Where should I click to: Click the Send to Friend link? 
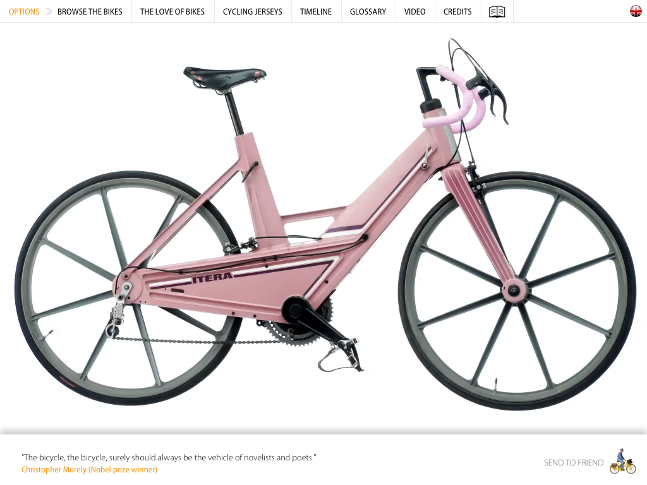tap(574, 463)
